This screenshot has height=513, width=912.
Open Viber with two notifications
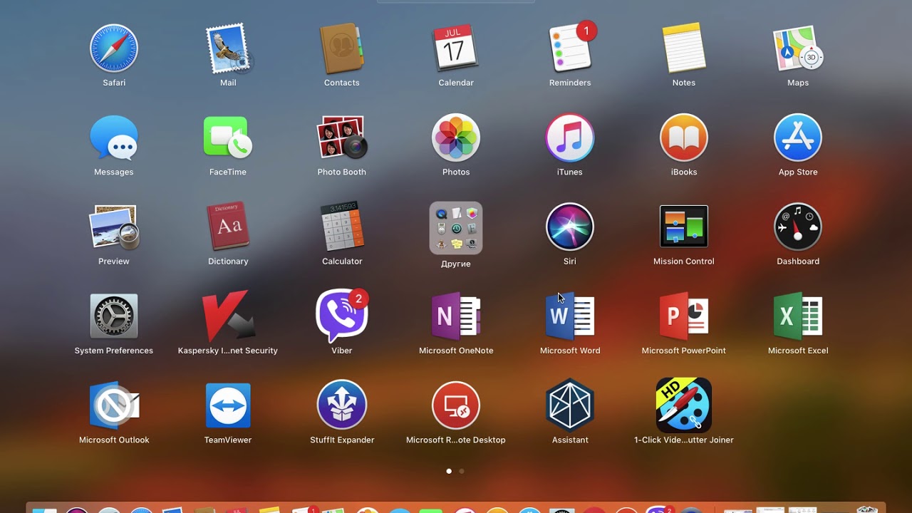(342, 317)
